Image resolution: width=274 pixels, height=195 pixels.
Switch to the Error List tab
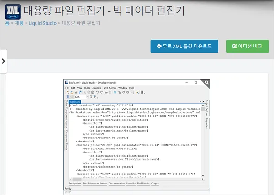131,184
